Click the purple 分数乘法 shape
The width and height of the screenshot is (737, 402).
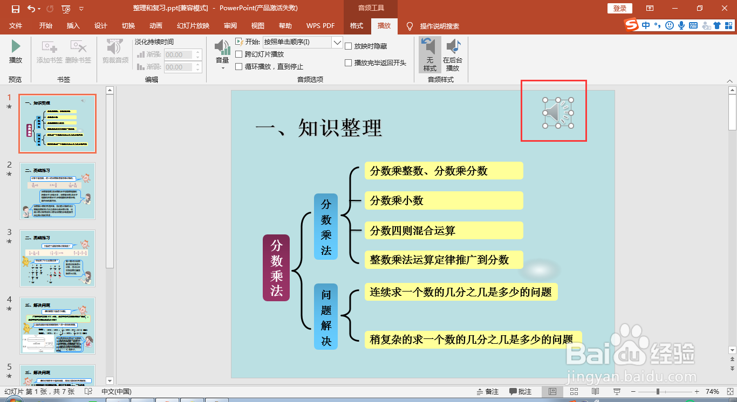coord(276,268)
